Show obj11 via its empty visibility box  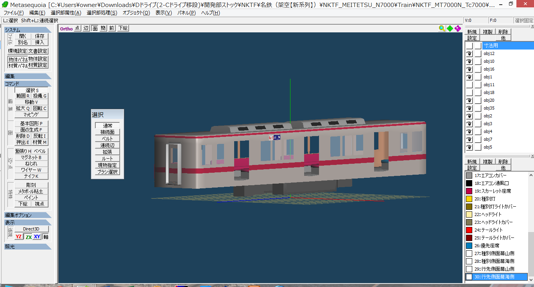pos(469,85)
